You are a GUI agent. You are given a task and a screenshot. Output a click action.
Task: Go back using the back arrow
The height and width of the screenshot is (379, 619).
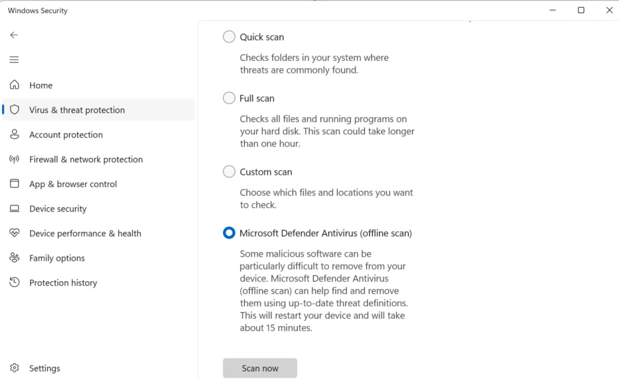click(x=14, y=35)
